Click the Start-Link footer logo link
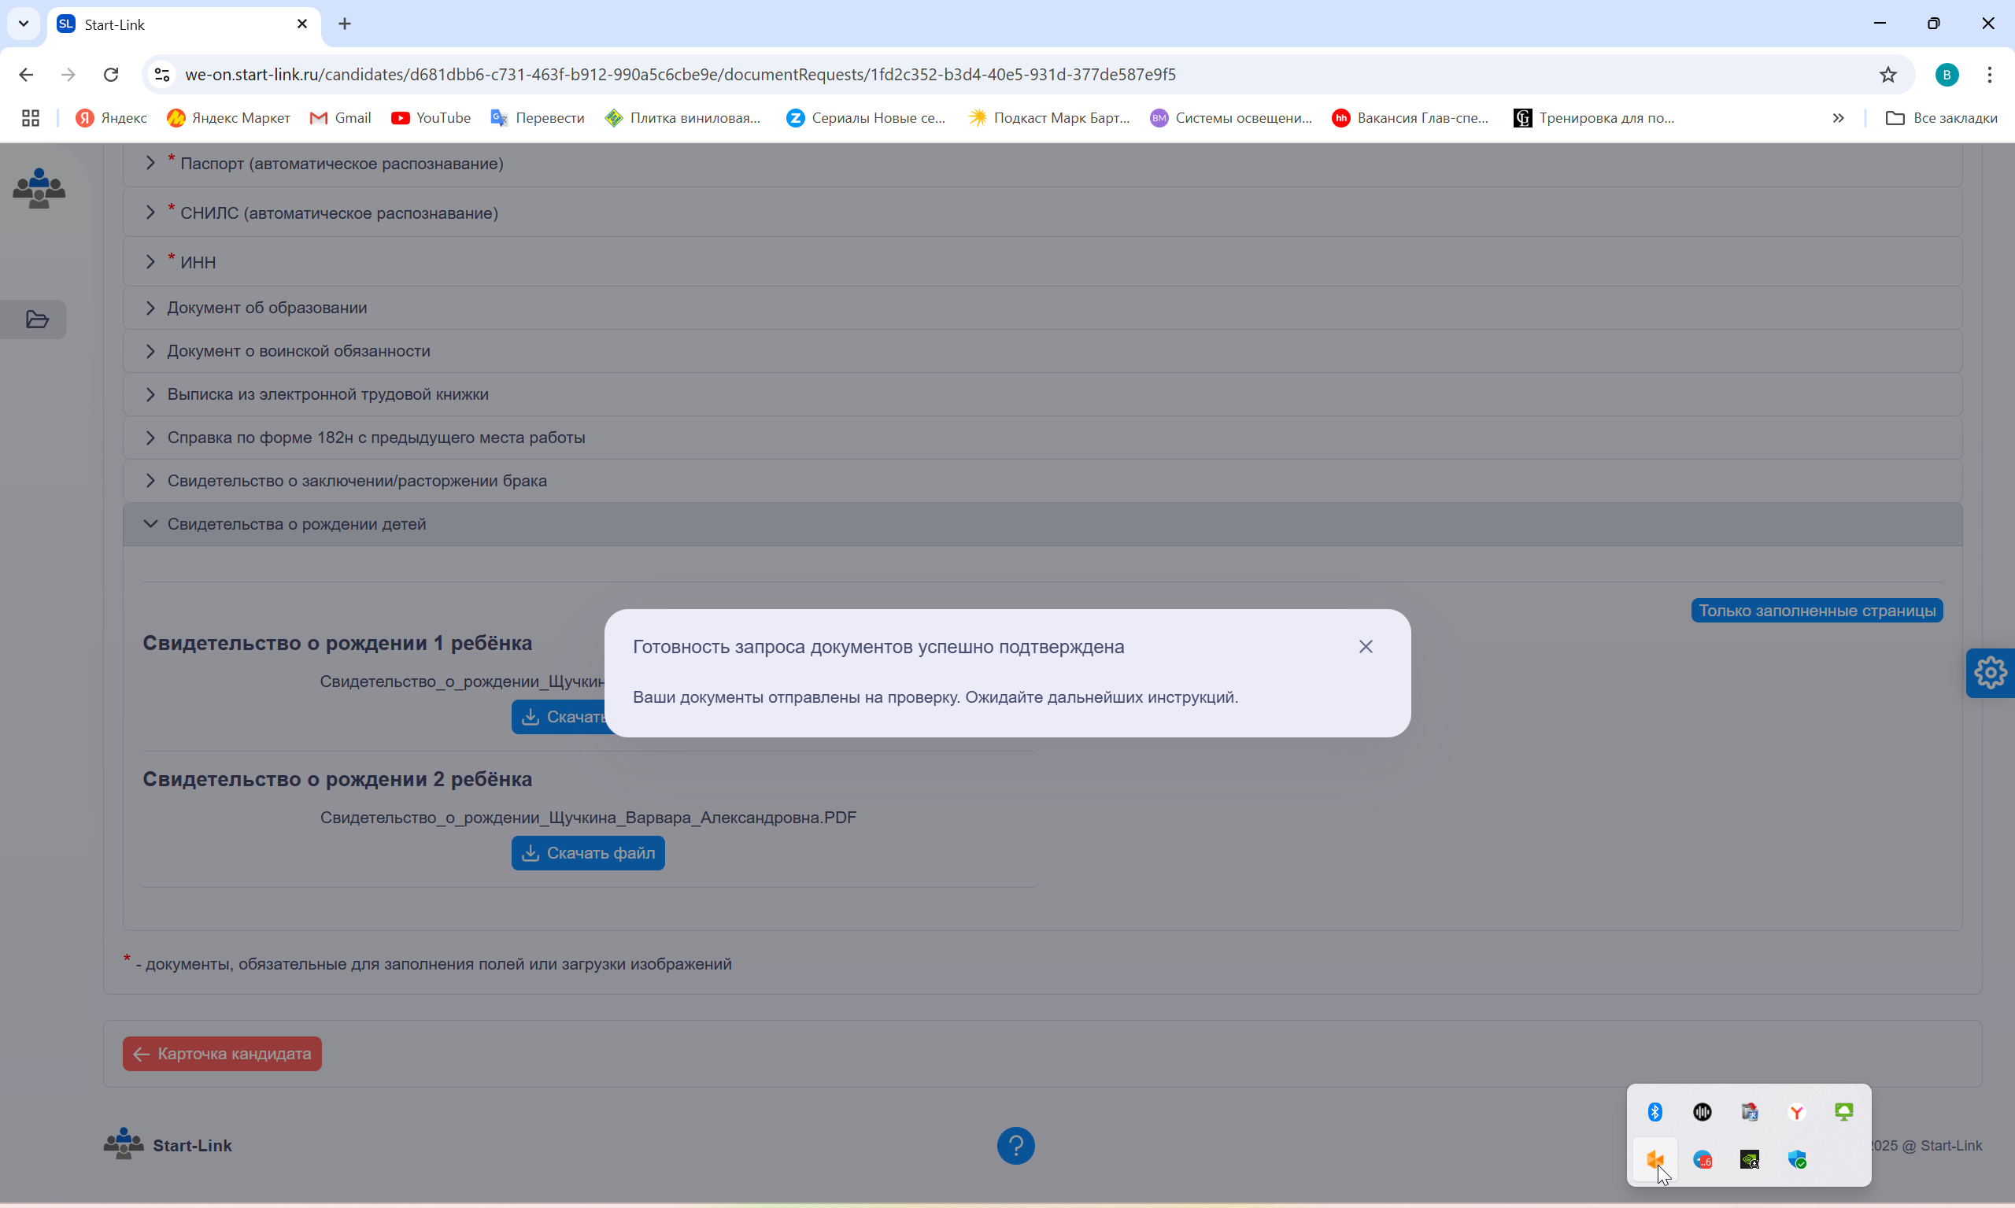Screen dimensions: 2015x1208 click(168, 1144)
